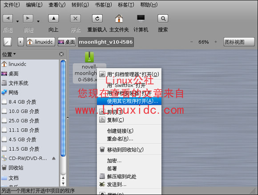Open the 8.4 GB media volume
This screenshot has height=195, width=258.
click(30, 102)
